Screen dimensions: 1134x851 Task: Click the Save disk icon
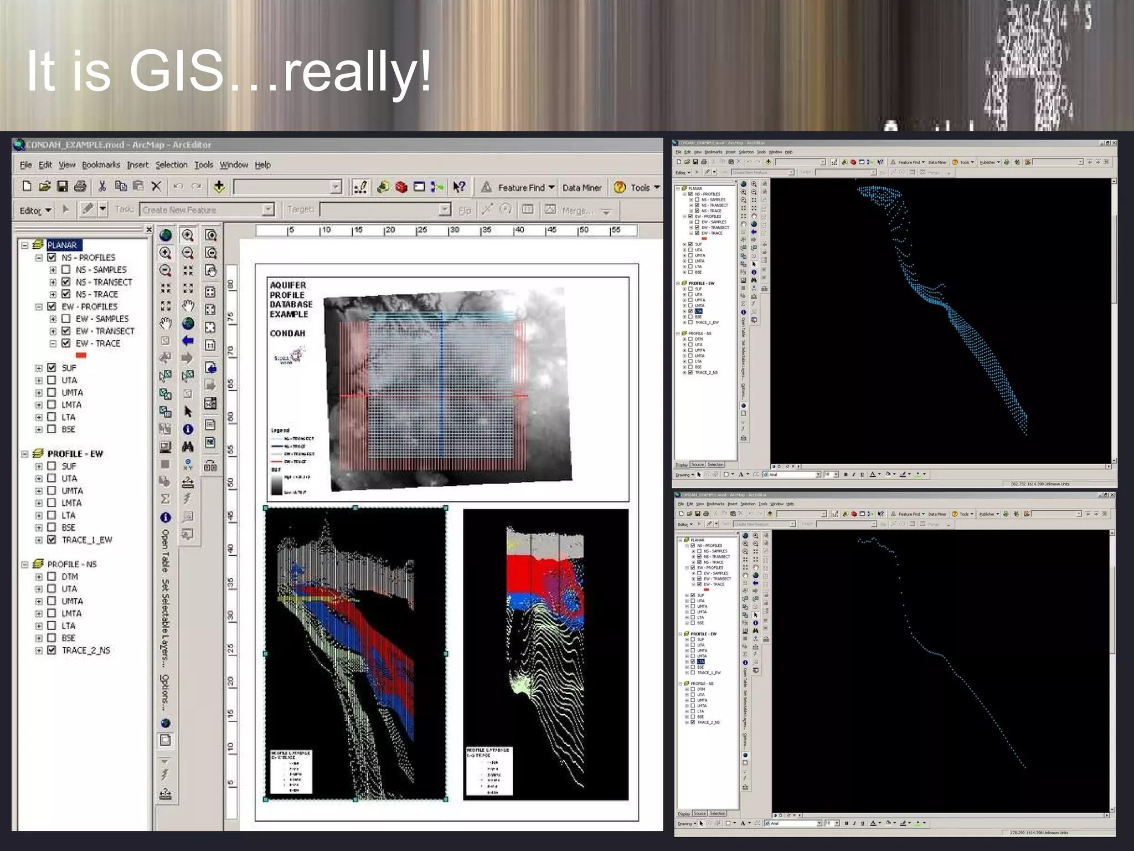pyautogui.click(x=62, y=187)
